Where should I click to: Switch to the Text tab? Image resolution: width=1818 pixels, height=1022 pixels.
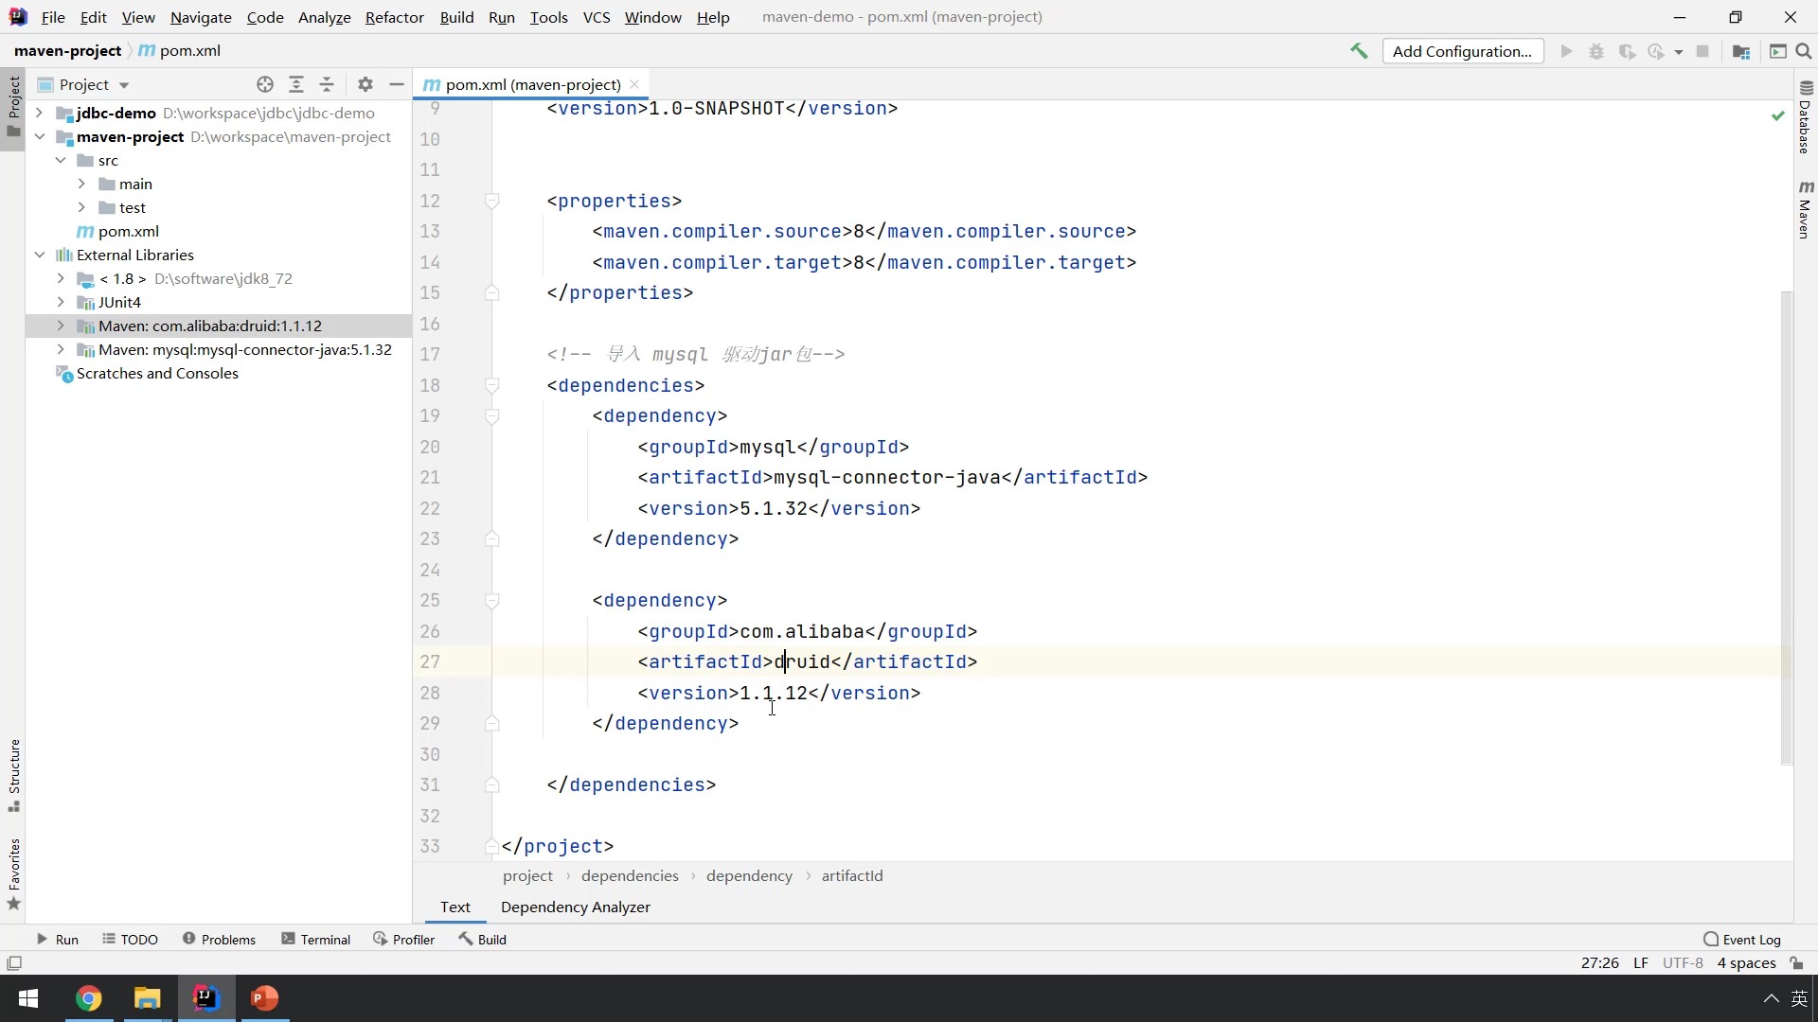tap(454, 907)
